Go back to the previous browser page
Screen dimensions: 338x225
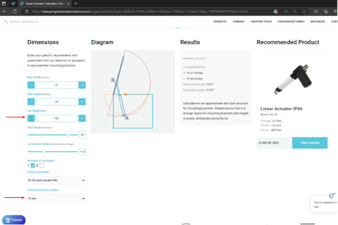(5, 11)
